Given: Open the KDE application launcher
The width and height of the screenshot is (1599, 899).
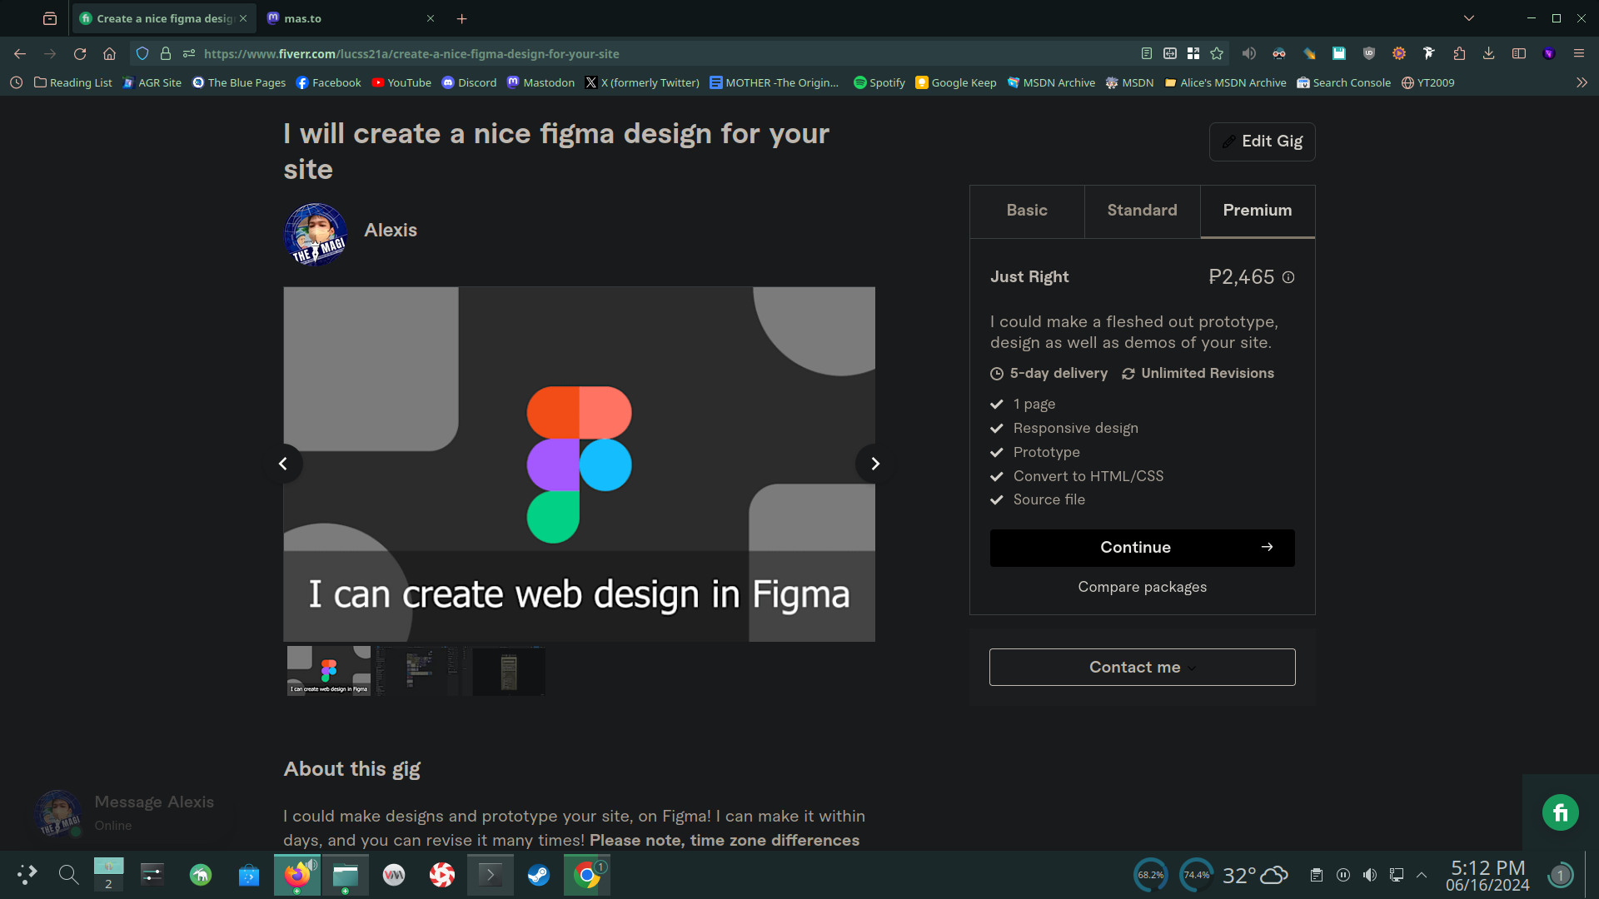Looking at the screenshot, I should pyautogui.click(x=27, y=875).
